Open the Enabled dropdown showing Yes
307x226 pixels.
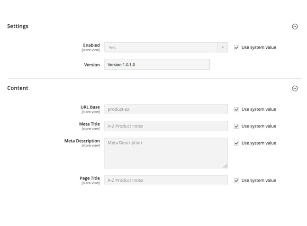pos(166,47)
